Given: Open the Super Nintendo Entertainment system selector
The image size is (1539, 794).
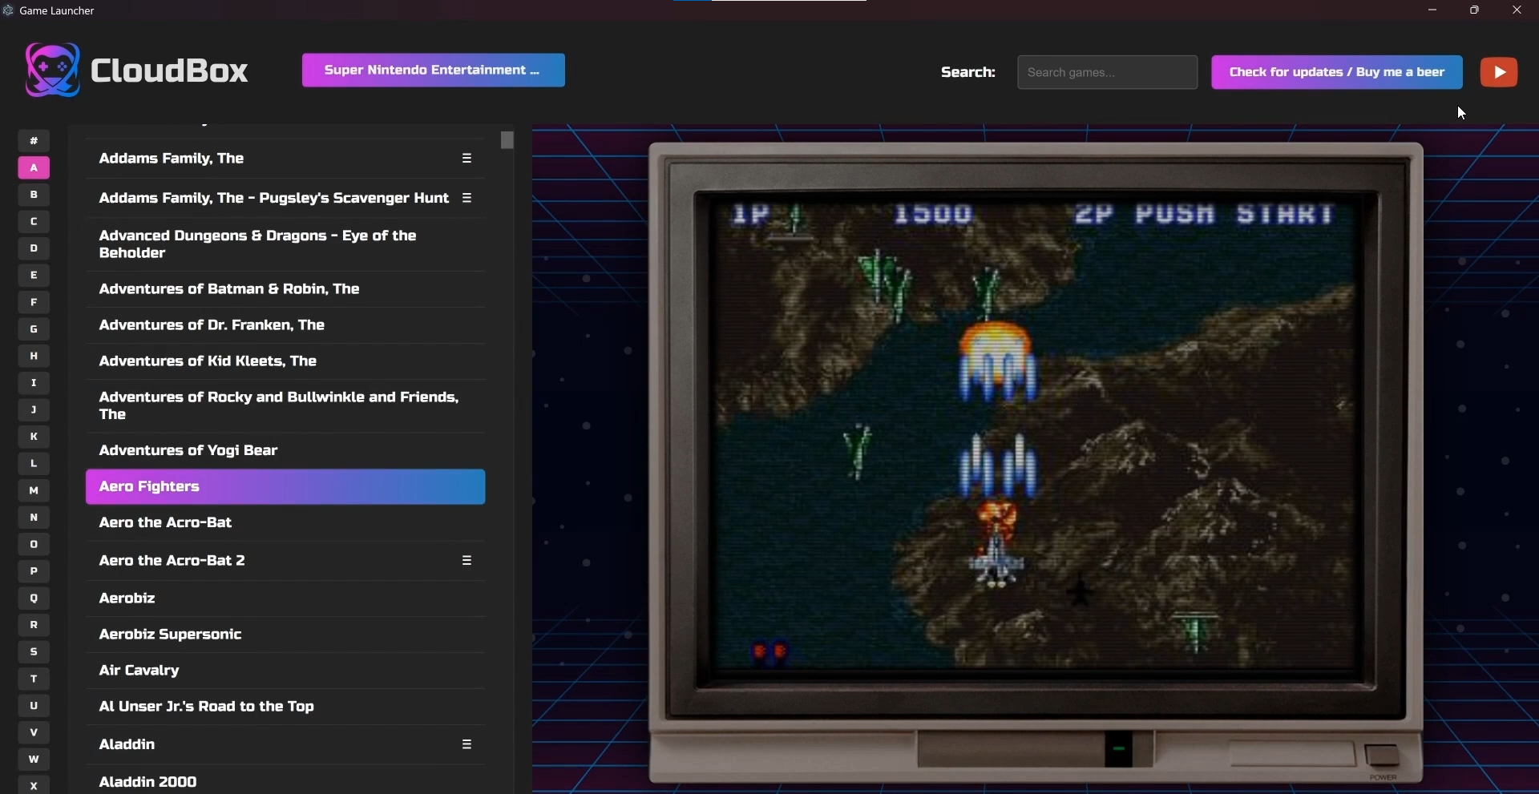Looking at the screenshot, I should point(433,71).
